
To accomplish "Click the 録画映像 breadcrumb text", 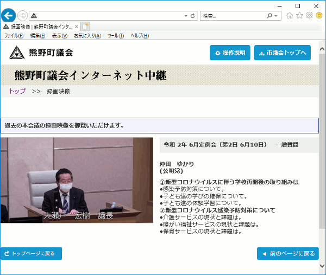I will (x=59, y=92).
